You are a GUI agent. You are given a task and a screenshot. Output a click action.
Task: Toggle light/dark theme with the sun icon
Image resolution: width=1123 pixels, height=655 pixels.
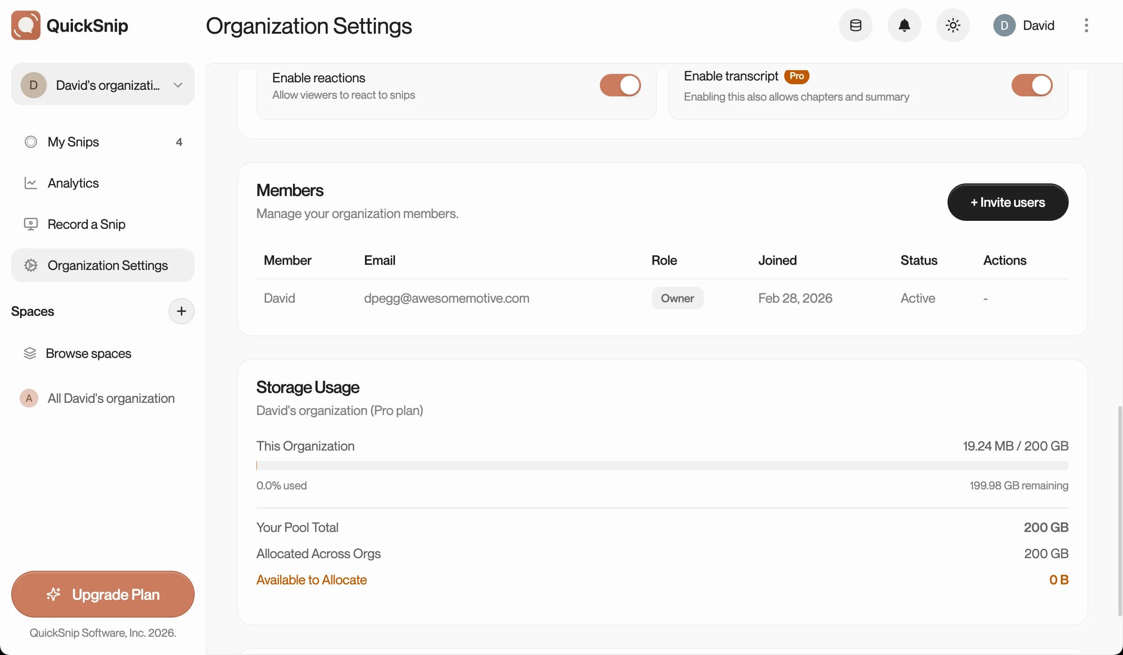pyautogui.click(x=953, y=25)
